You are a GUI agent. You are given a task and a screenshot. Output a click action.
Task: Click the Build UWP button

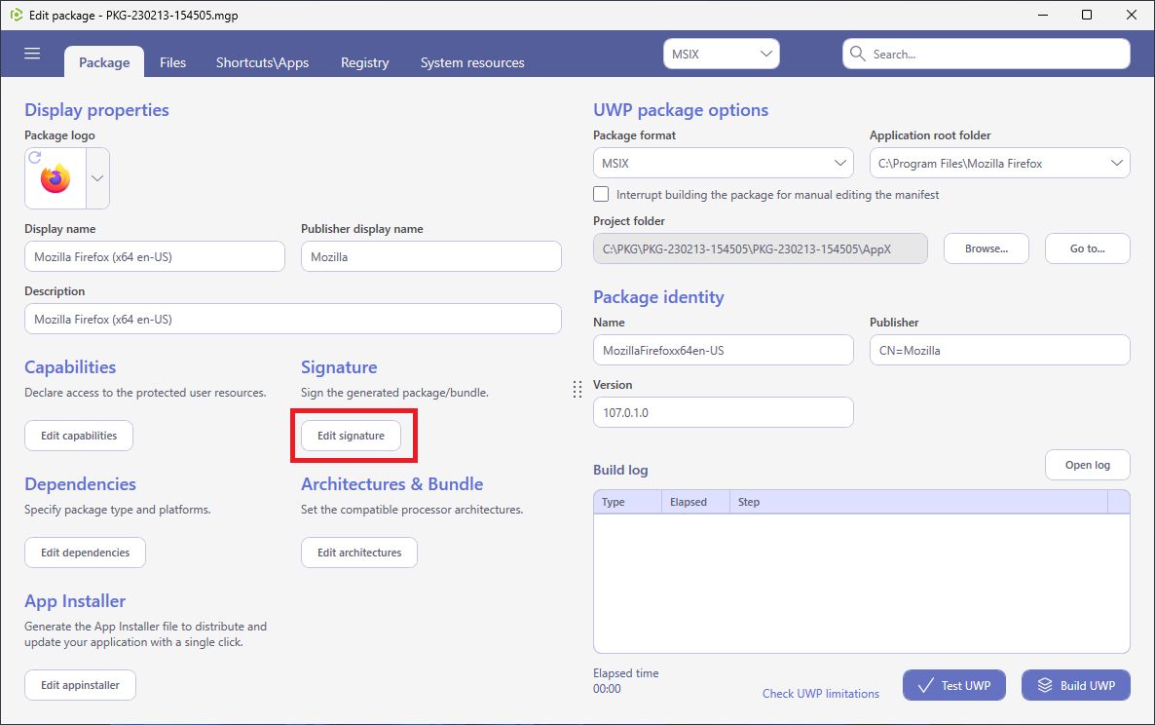[1076, 685]
